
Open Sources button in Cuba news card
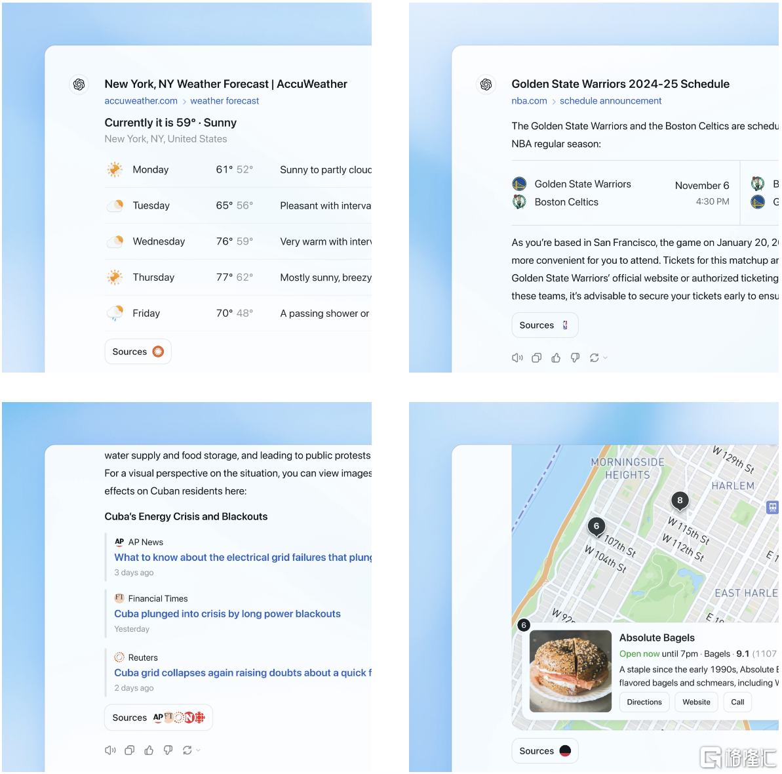pos(159,718)
